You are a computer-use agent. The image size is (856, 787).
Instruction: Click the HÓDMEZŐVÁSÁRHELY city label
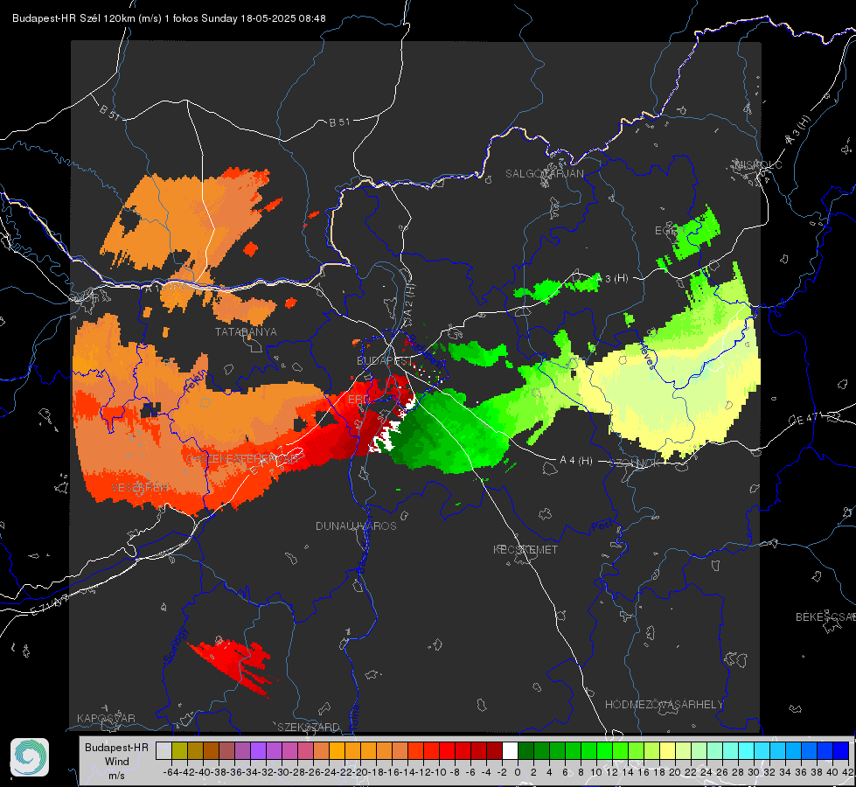click(664, 705)
